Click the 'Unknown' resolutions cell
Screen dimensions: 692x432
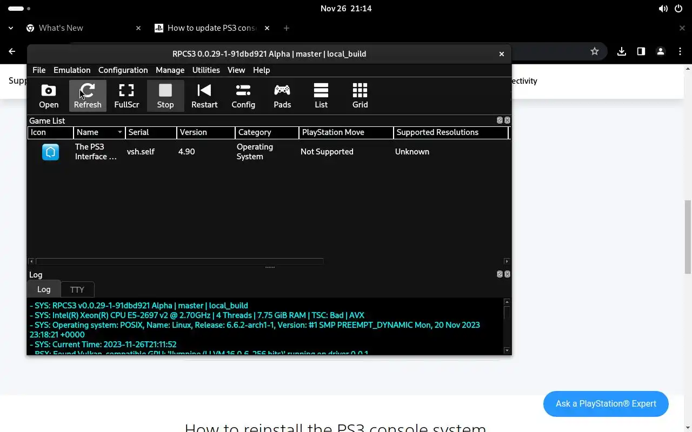click(x=412, y=152)
